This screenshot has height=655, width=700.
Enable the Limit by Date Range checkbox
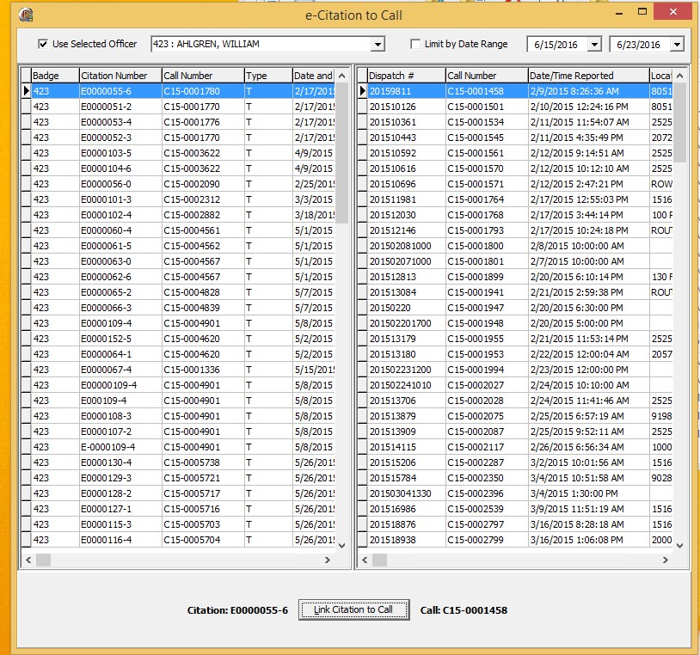tap(416, 44)
